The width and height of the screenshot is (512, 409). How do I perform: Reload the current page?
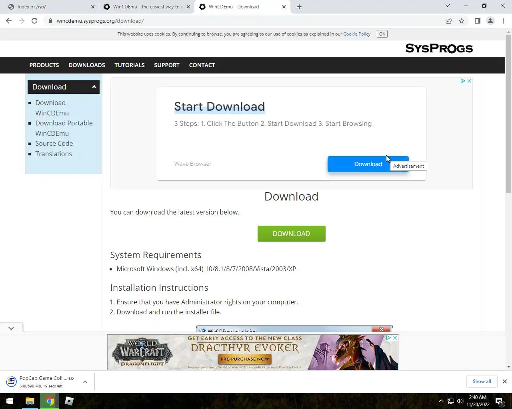pyautogui.click(x=34, y=21)
